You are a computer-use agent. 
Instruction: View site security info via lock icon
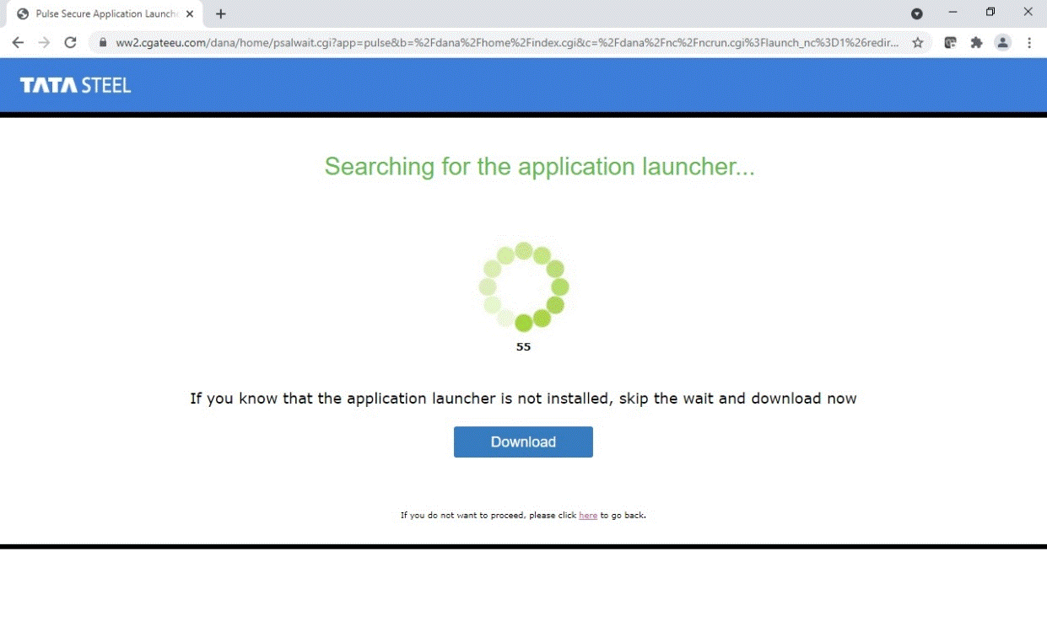tap(104, 43)
